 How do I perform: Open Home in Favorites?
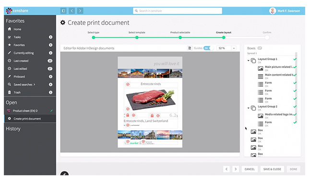tap(17, 29)
